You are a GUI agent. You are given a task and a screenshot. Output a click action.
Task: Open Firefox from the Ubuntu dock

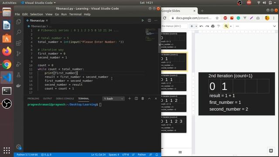pos(7,51)
